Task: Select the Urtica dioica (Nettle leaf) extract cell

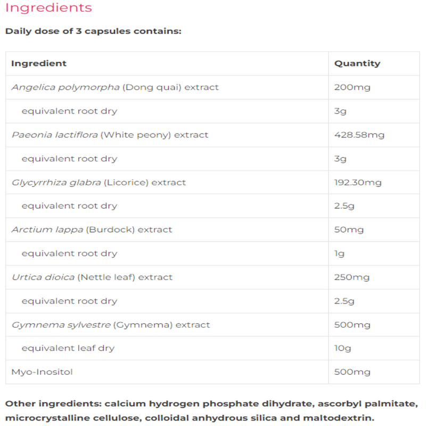Action: click(92, 277)
